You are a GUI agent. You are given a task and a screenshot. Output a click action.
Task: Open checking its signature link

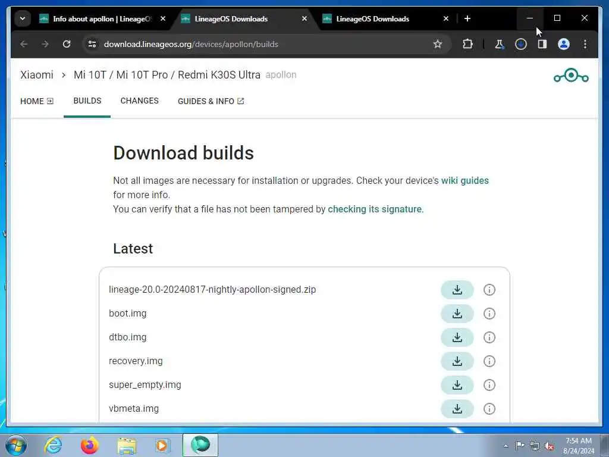375,209
